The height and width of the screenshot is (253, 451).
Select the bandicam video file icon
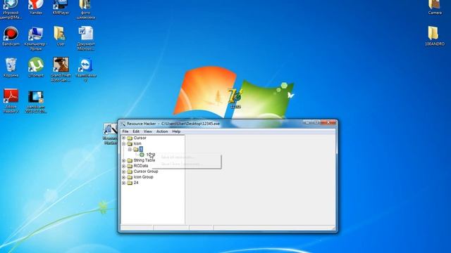[x=36, y=101]
